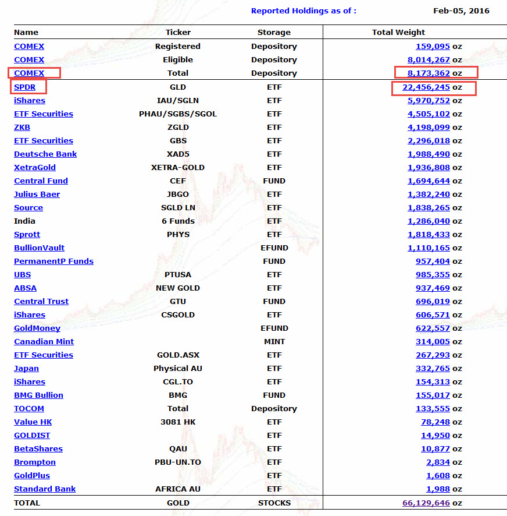
Task: Click the 1,110,165 BullionVault weight link
Action: coord(429,248)
